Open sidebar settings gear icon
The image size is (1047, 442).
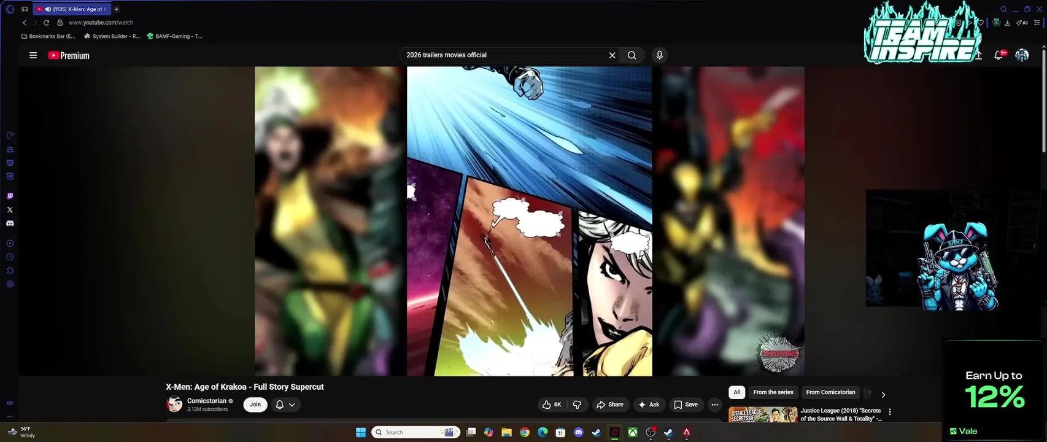coord(10,284)
